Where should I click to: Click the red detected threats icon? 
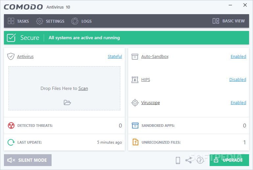tap(11, 126)
